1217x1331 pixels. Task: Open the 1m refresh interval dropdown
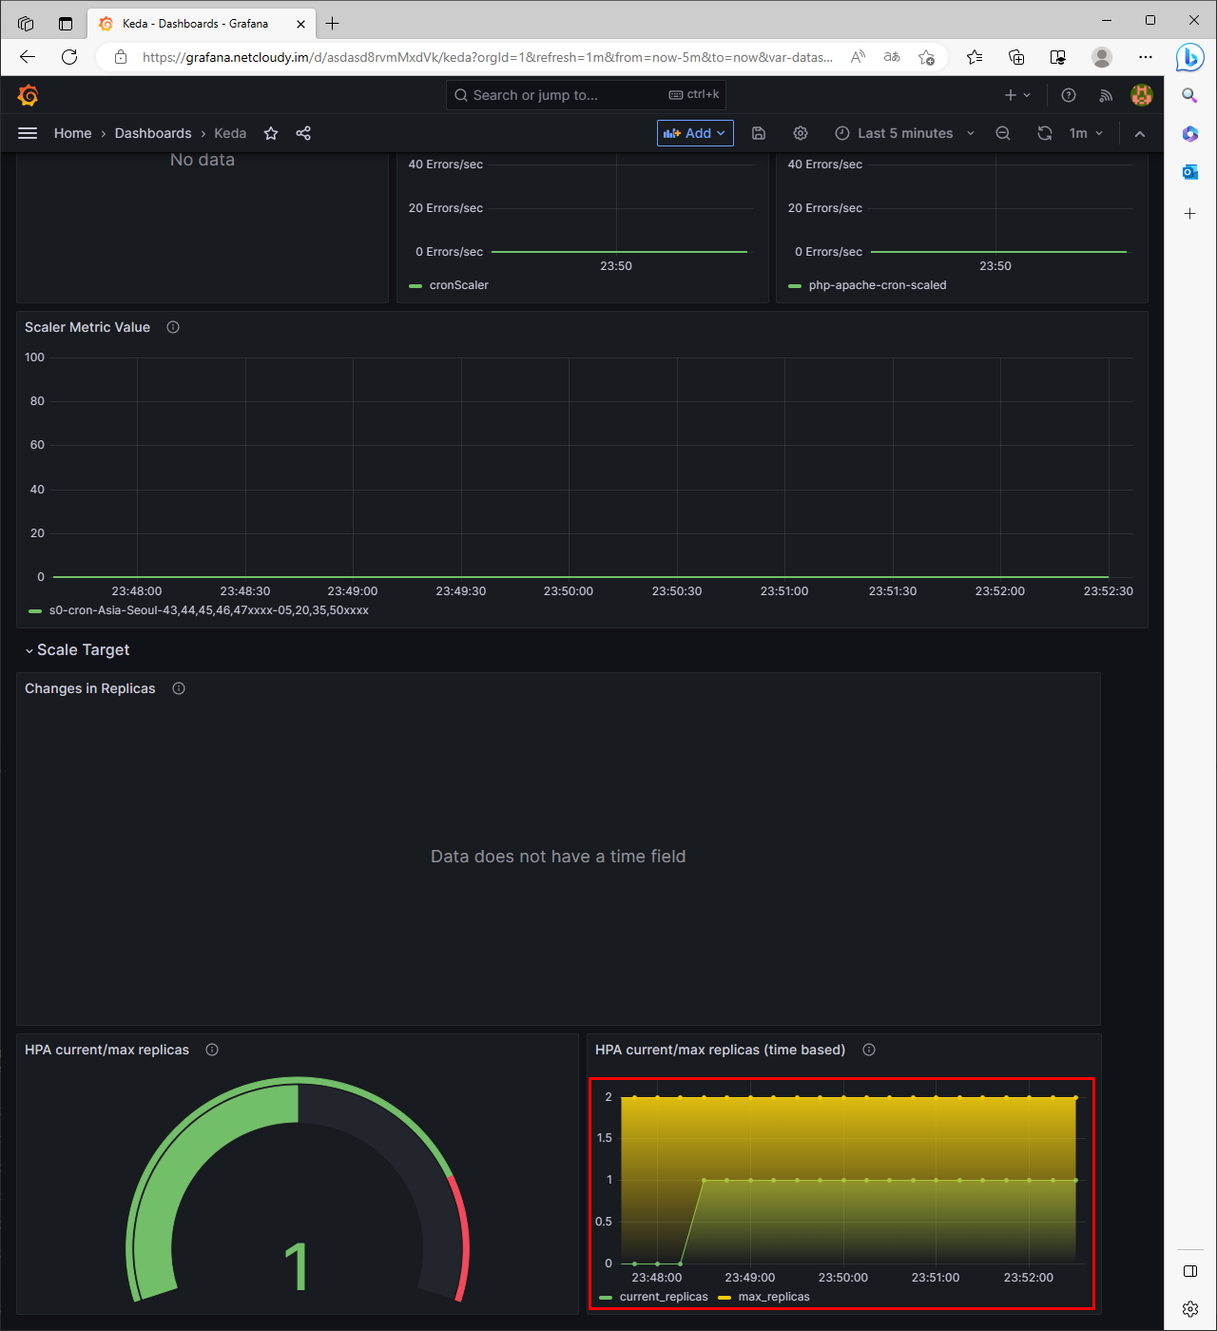point(1086,133)
